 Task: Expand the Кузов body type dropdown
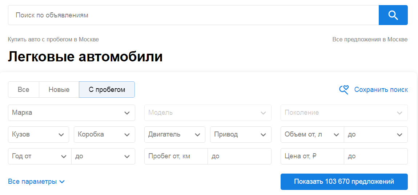pyautogui.click(x=38, y=134)
